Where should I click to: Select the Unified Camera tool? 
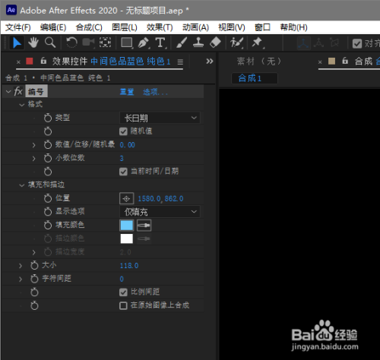coord(88,43)
